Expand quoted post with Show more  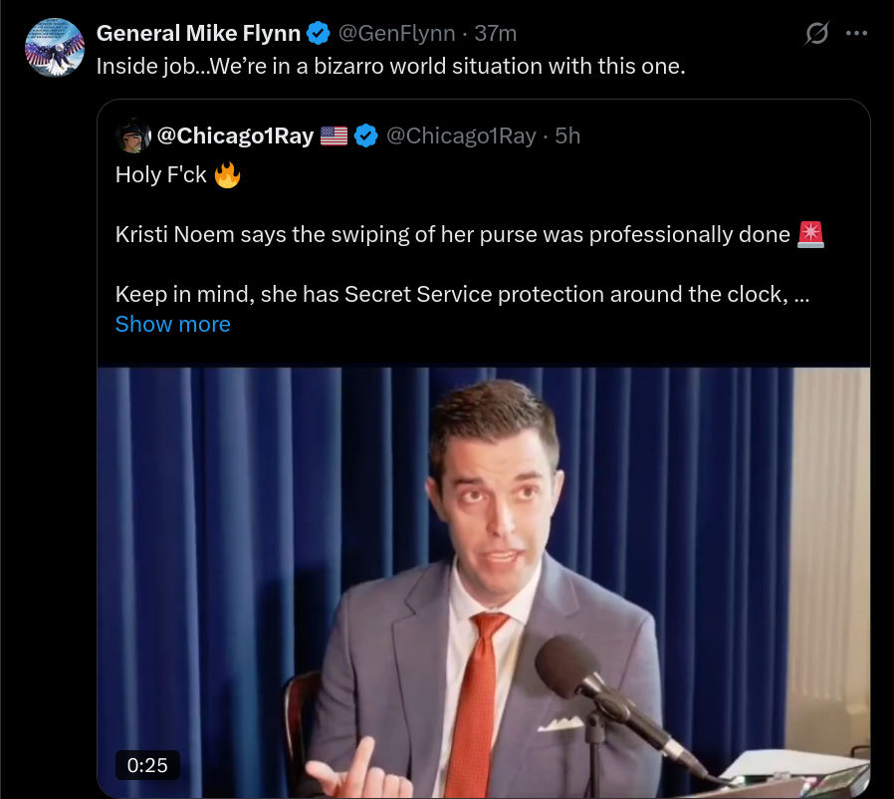click(173, 324)
